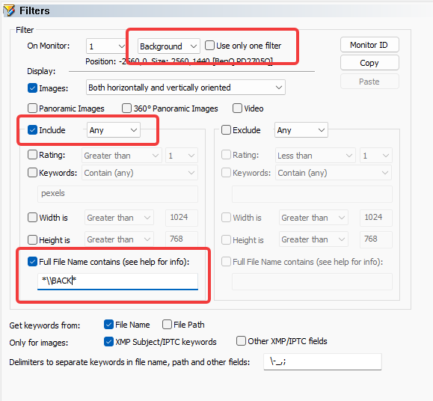
Task: Open the Include Any dropdown
Action: [114, 129]
